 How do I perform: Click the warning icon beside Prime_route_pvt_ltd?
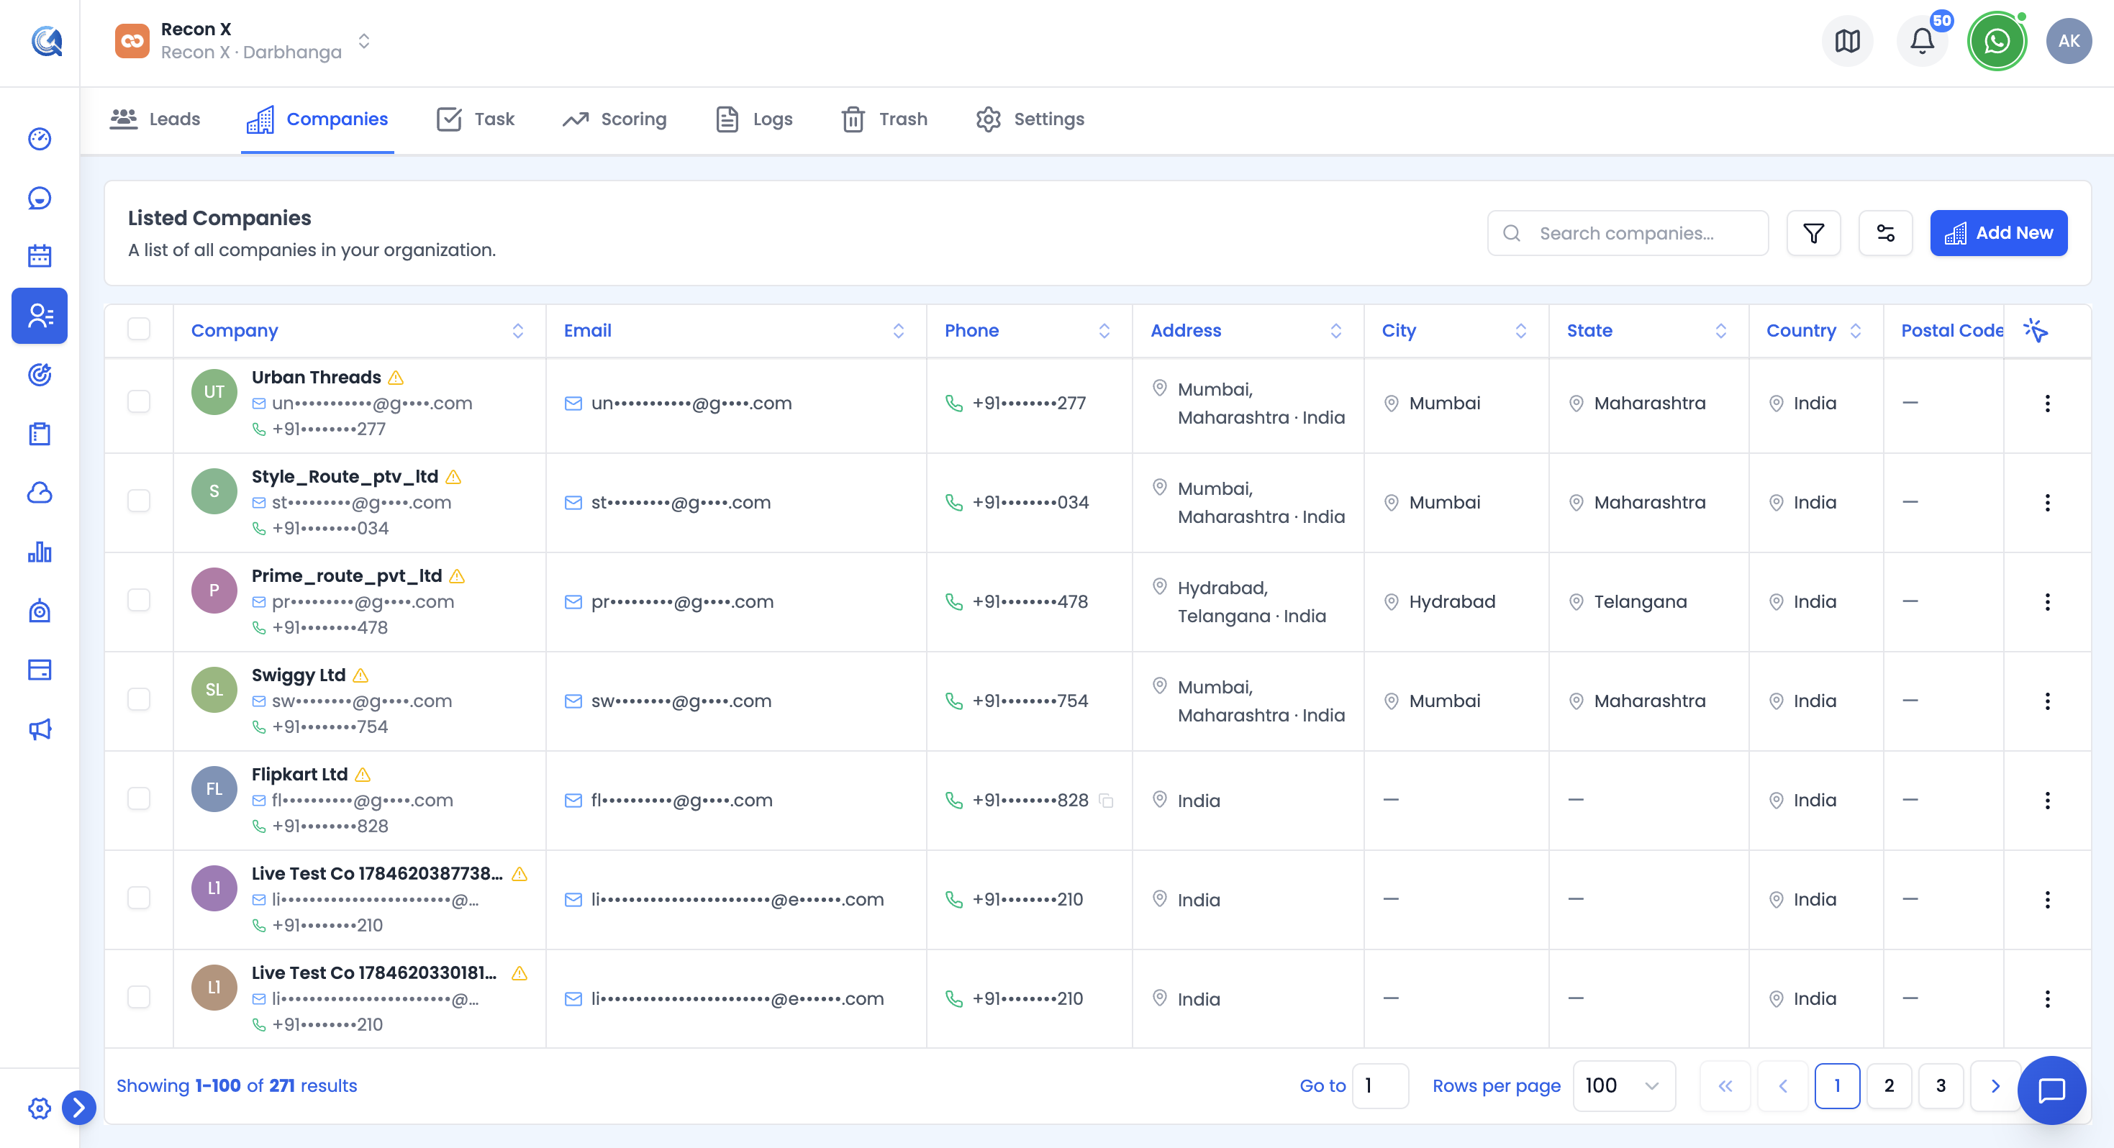click(457, 576)
